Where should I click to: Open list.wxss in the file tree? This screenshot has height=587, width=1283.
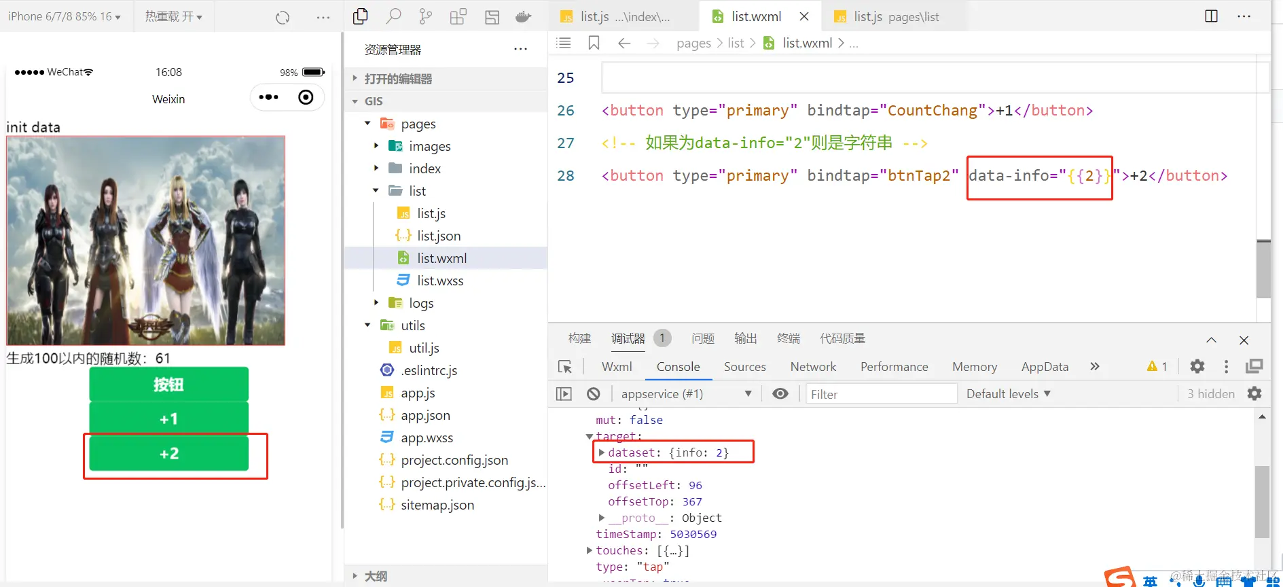tap(440, 281)
